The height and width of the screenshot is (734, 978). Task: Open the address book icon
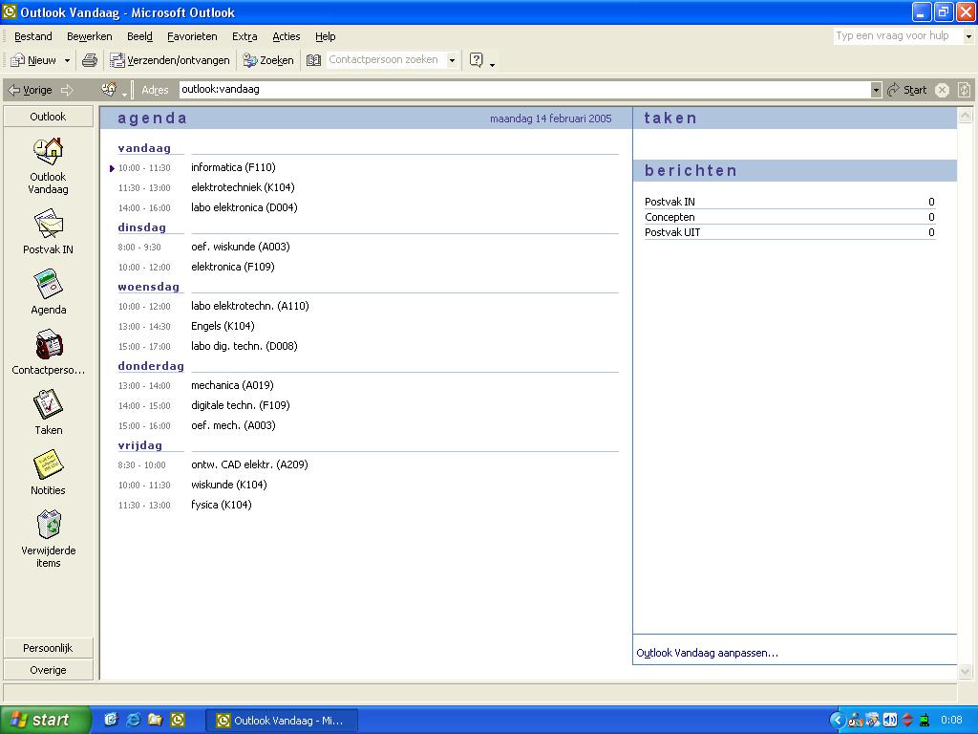[313, 60]
